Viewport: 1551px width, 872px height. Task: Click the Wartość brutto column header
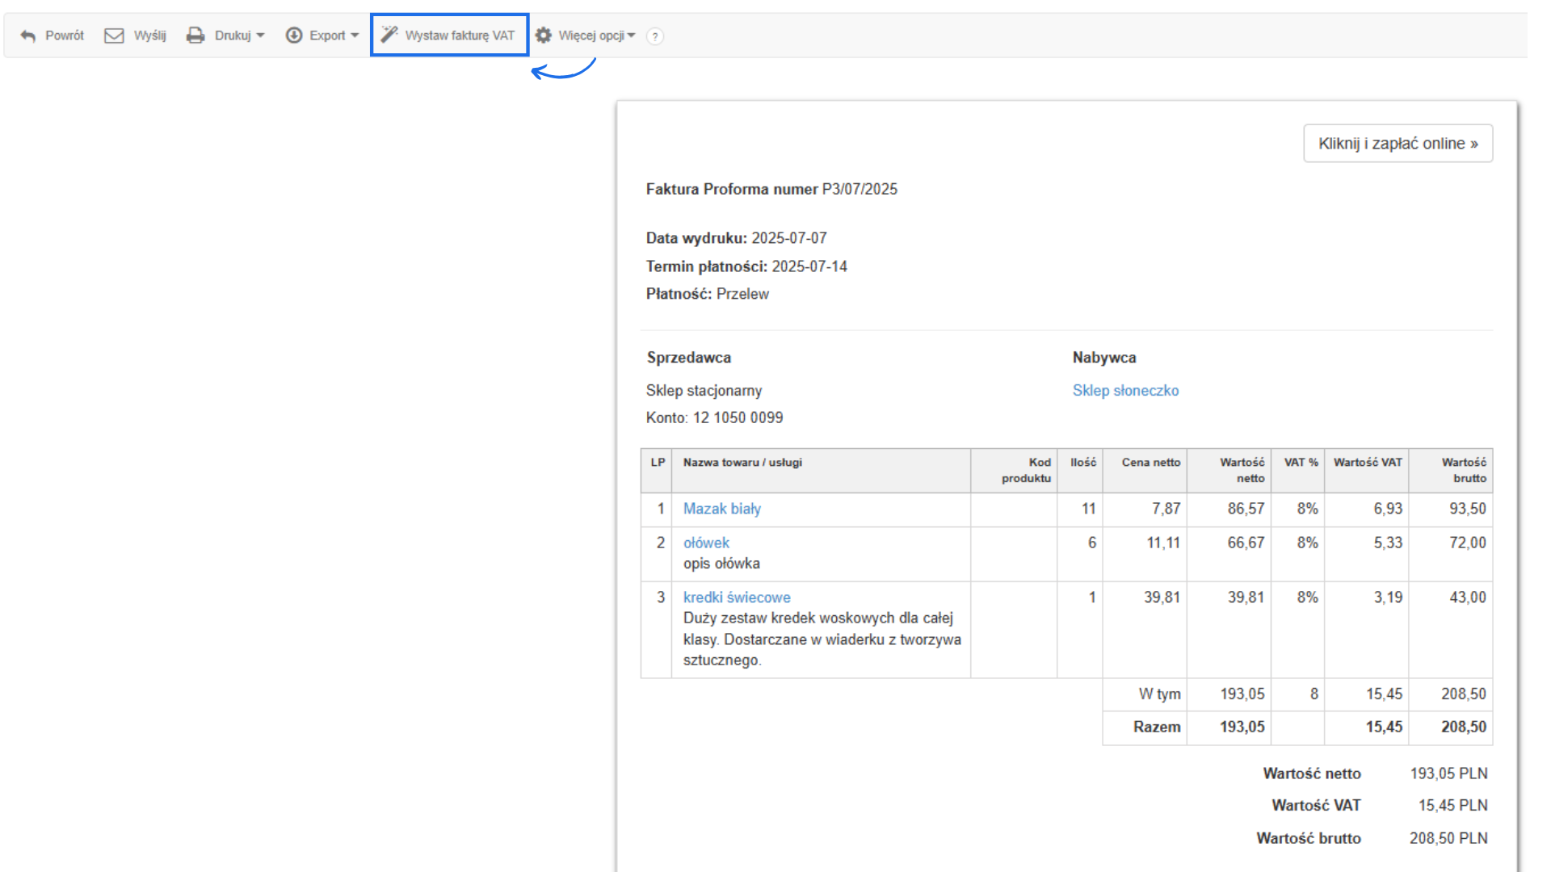[1463, 470]
